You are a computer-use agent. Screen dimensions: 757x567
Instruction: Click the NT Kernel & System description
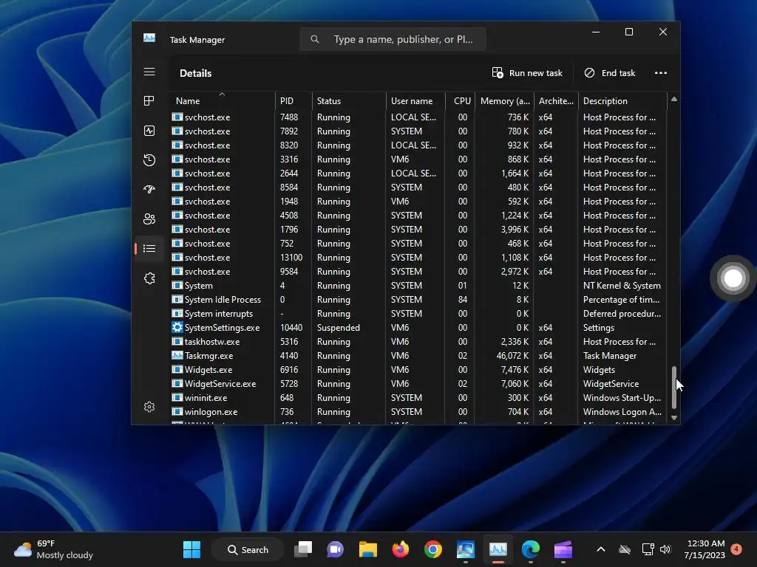coord(622,286)
